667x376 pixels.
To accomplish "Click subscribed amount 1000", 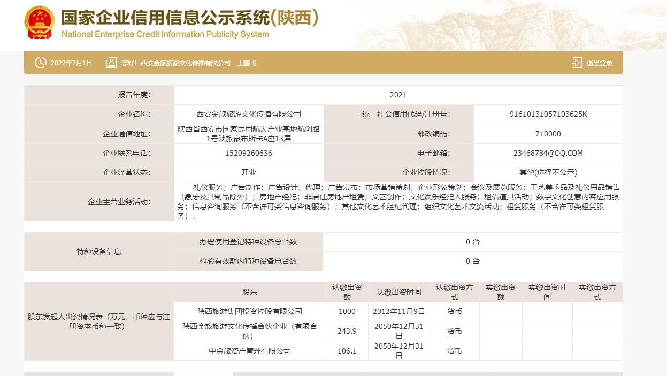I will coord(347,311).
